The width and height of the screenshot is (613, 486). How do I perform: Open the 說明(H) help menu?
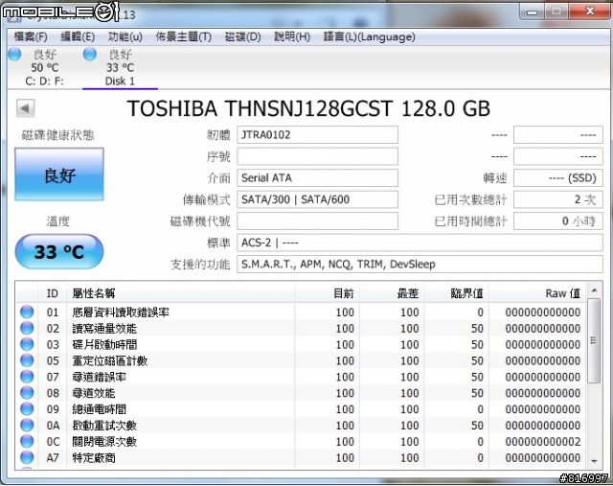coord(292,36)
